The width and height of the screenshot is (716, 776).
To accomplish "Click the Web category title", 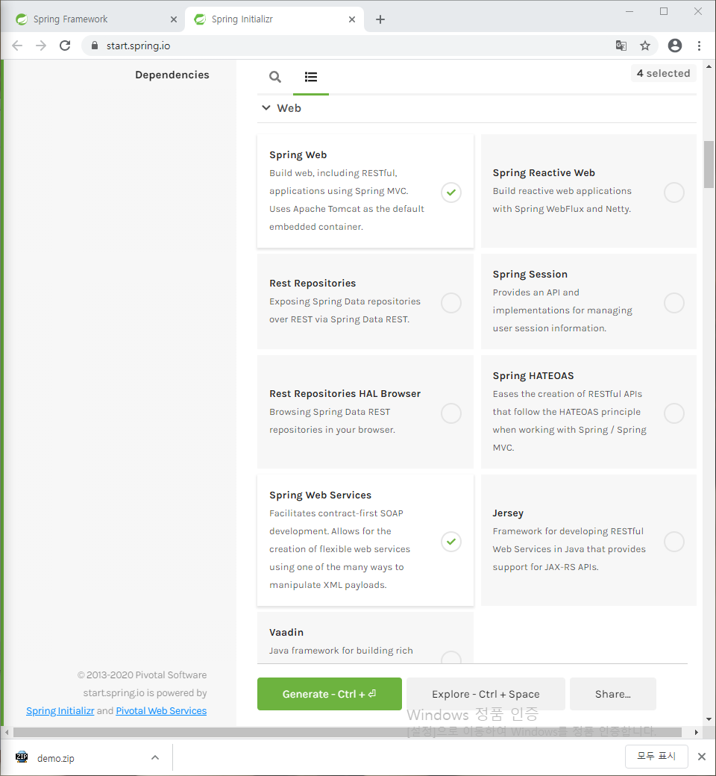I will point(289,108).
